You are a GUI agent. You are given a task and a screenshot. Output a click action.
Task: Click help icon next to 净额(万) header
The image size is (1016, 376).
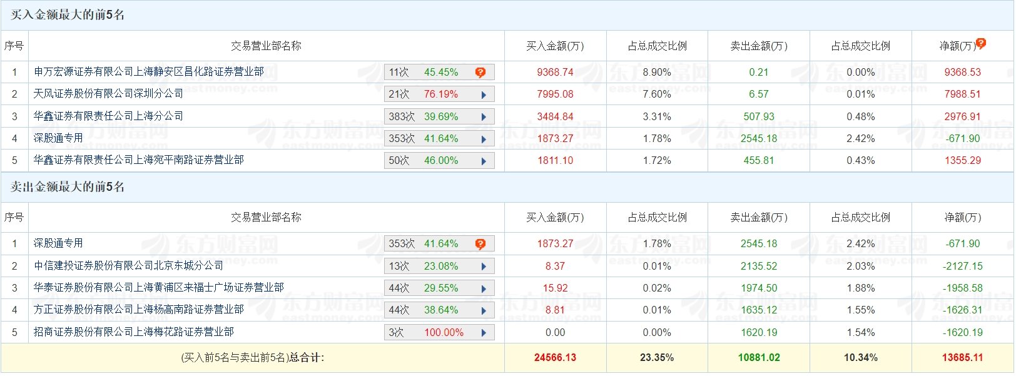[980, 43]
